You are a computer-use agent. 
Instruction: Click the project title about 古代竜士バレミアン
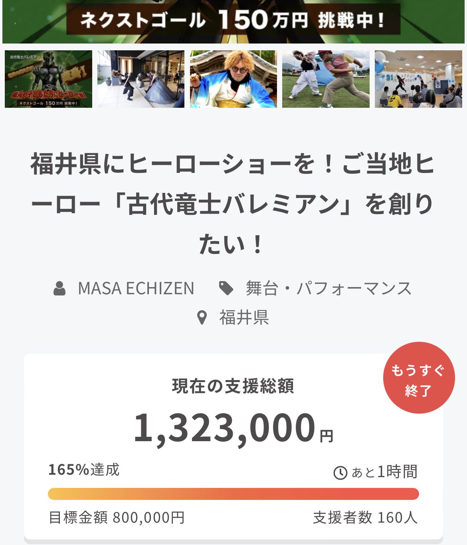233,204
